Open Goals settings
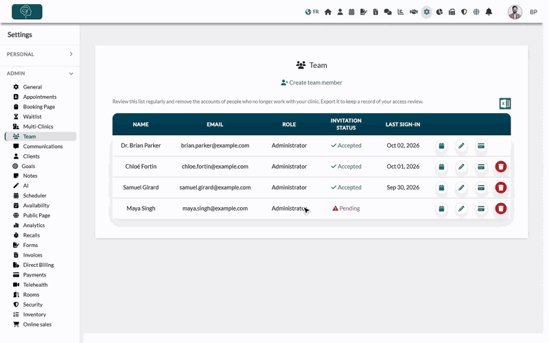Viewport: 549px width, 343px height. click(x=28, y=166)
